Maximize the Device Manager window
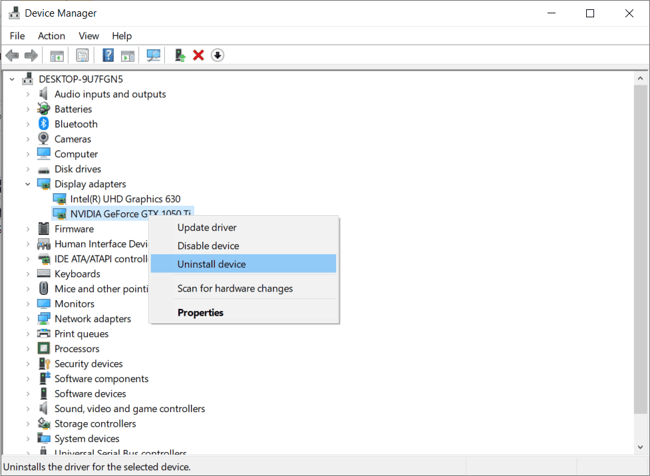 click(590, 13)
